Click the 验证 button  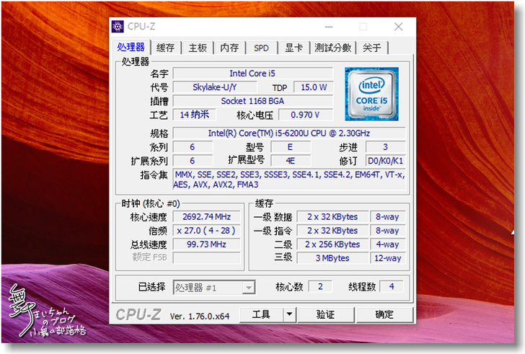click(x=326, y=314)
